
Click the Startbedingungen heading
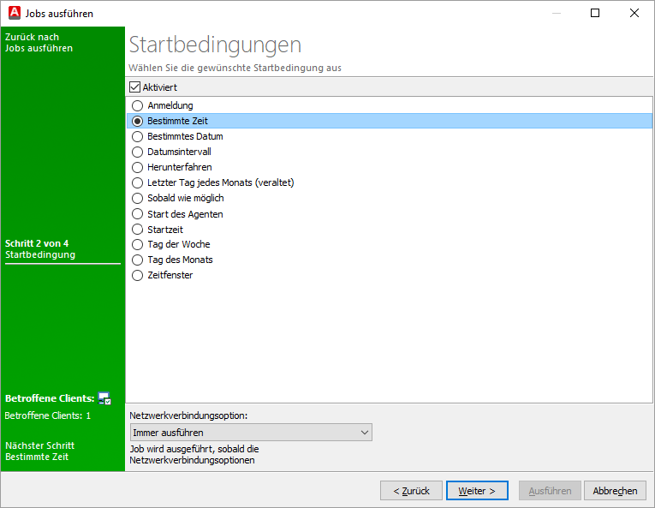point(215,45)
